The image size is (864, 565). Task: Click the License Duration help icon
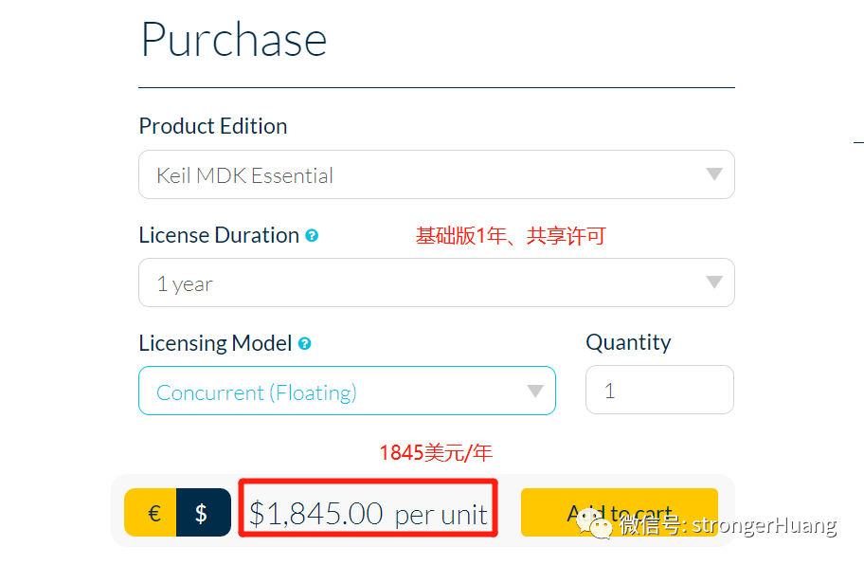(312, 236)
